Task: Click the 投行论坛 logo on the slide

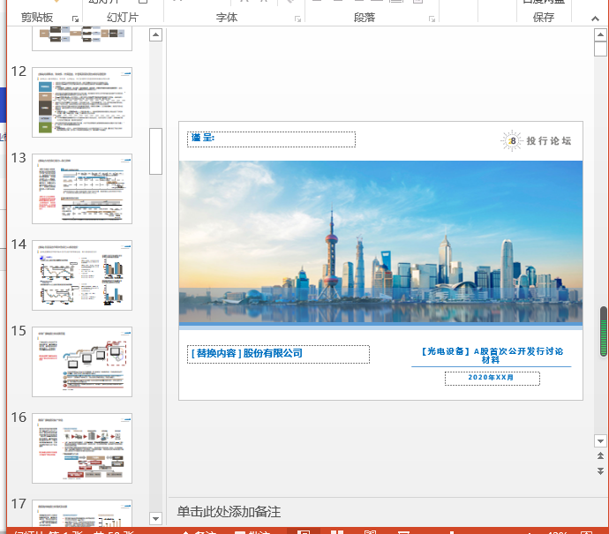Action: pyautogui.click(x=537, y=141)
